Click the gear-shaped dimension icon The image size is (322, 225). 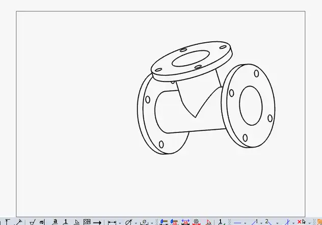196,222
